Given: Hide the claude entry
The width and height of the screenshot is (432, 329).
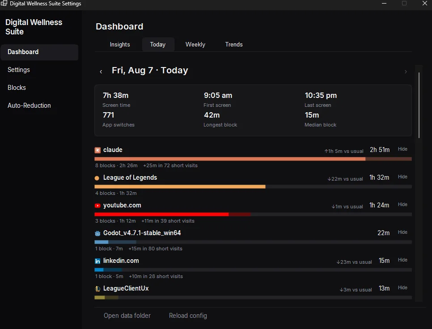Looking at the screenshot, I should tap(402, 149).
